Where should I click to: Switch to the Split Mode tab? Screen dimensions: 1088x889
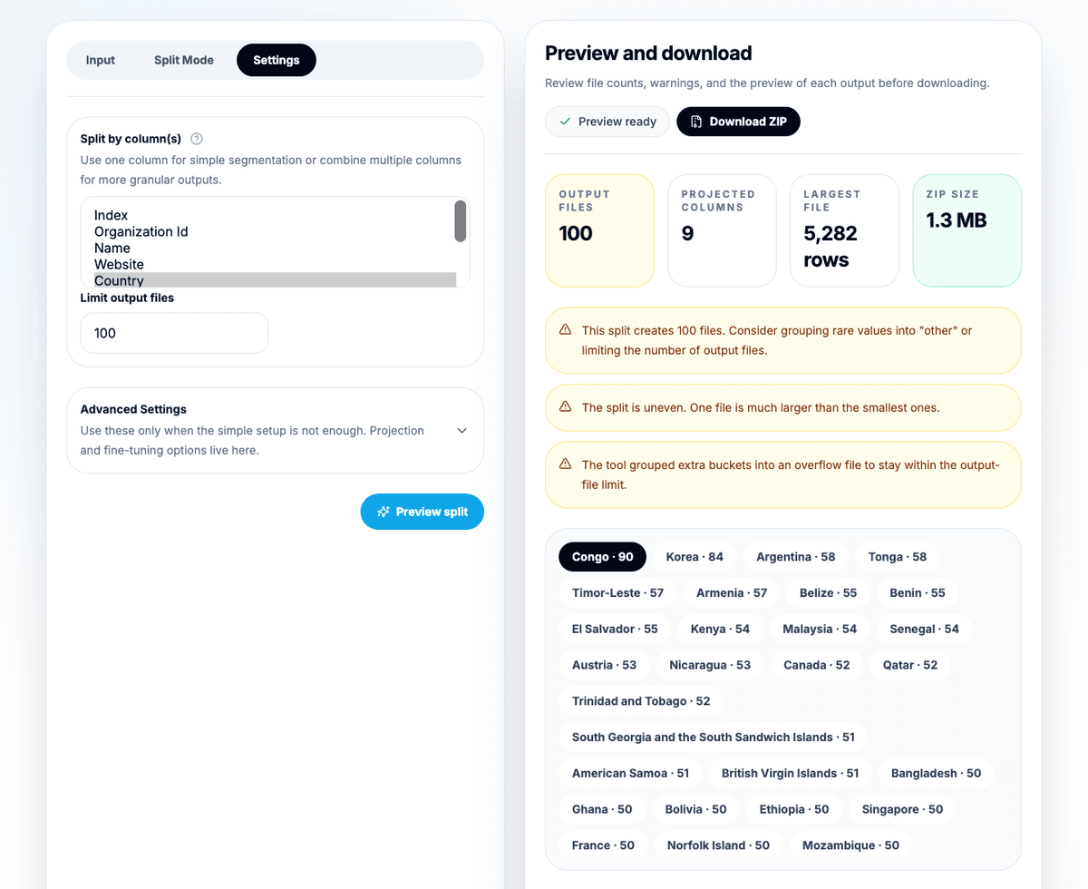point(184,60)
